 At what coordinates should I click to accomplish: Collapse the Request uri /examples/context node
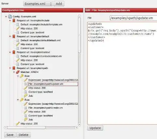pos(10,52)
